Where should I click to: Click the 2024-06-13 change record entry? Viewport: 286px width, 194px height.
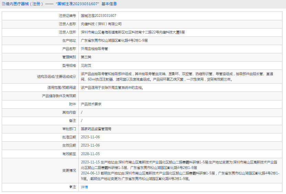tap(180, 176)
